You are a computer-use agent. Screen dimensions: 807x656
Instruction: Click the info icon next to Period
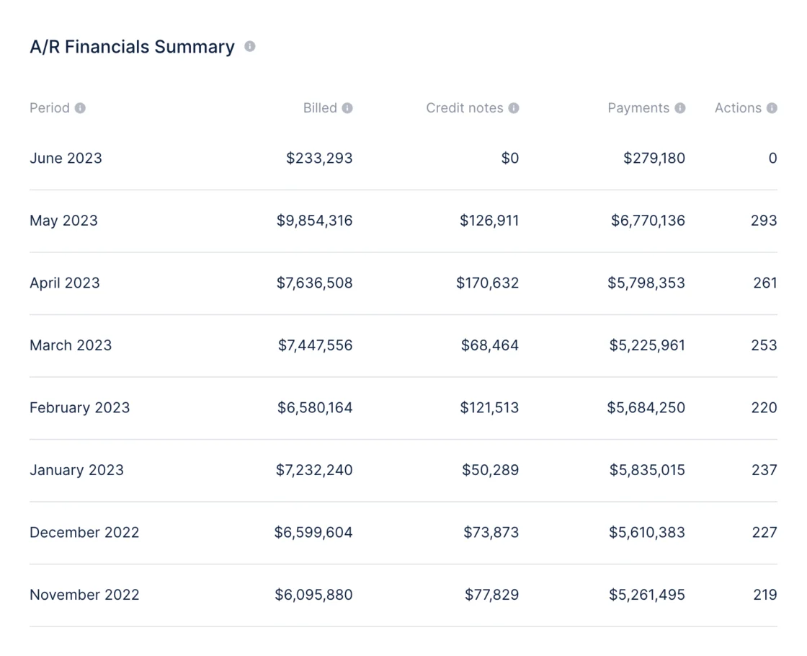[x=80, y=108]
